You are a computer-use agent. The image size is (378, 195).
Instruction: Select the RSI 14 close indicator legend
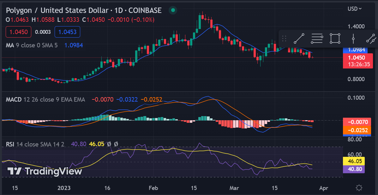click(x=35, y=144)
